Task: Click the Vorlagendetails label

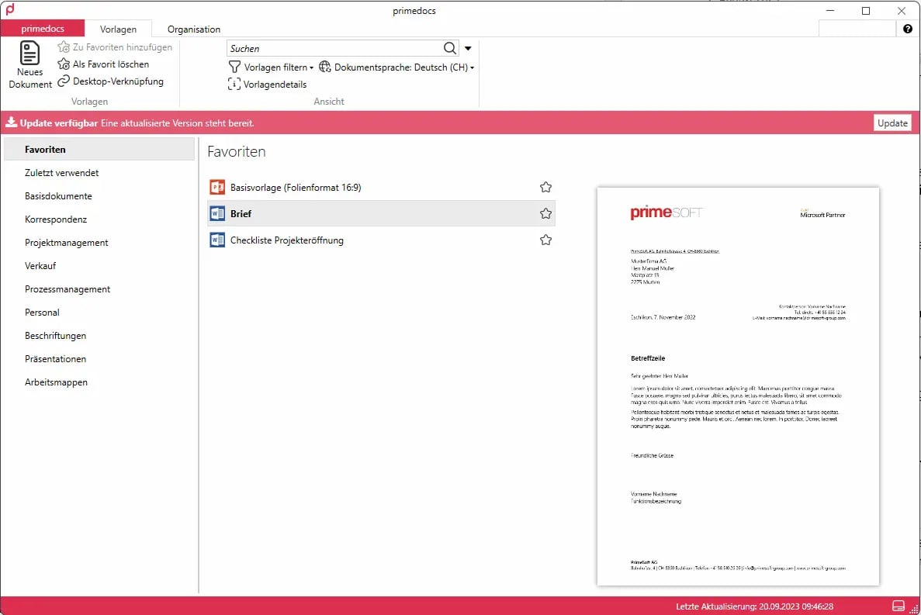Action: tap(275, 84)
